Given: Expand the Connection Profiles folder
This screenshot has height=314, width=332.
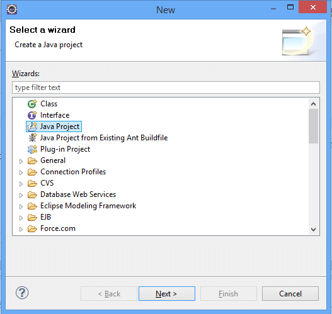Looking at the screenshot, I should [x=21, y=172].
